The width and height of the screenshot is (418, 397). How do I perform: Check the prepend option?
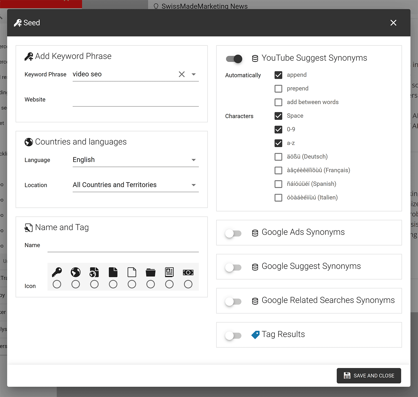[278, 89]
